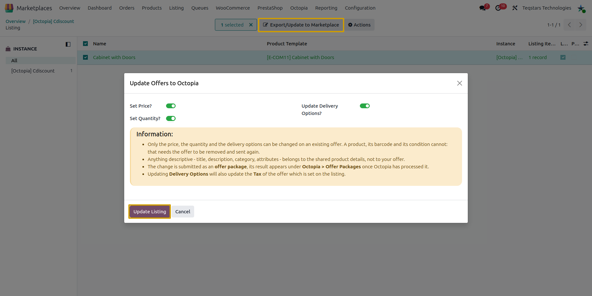Image resolution: width=592 pixels, height=296 pixels.
Task: Click the checked box in the Cabinet row's L… column
Action: pyautogui.click(x=563, y=57)
